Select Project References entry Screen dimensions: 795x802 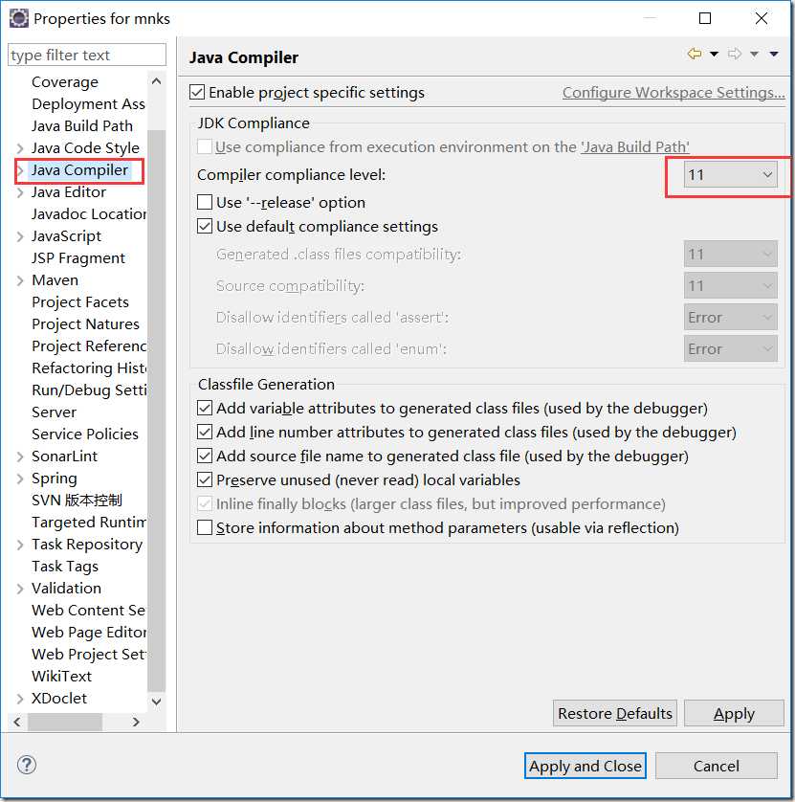[89, 345]
